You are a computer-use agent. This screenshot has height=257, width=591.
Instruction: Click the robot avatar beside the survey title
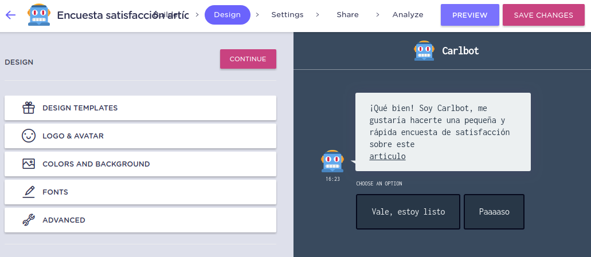point(39,15)
